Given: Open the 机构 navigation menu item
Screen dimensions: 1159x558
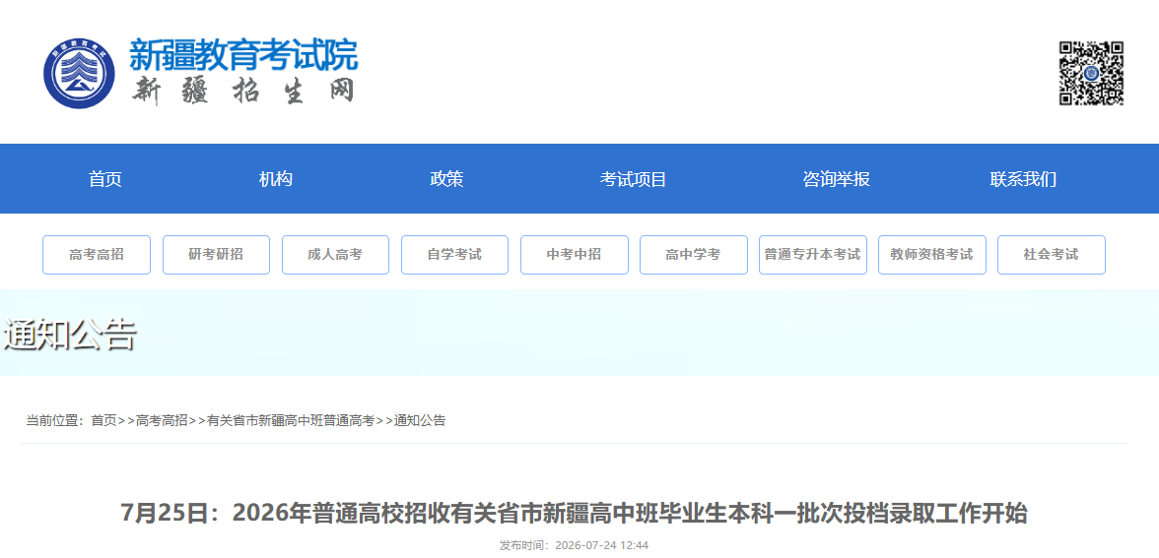Looking at the screenshot, I should click(276, 179).
